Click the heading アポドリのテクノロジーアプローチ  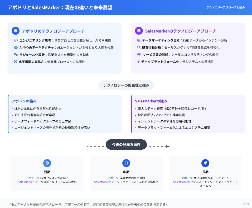53,31
